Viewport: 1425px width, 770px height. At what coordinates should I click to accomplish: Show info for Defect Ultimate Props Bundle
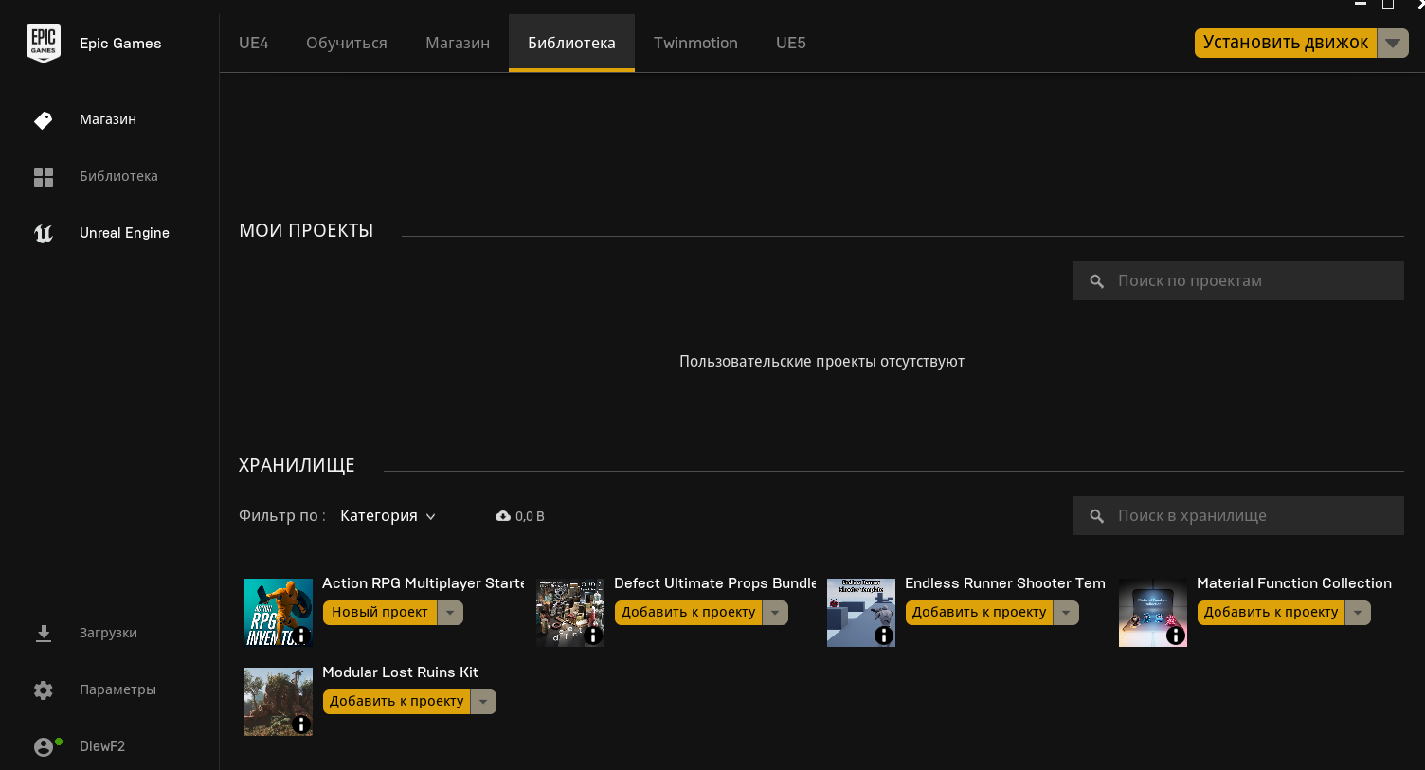tap(593, 636)
